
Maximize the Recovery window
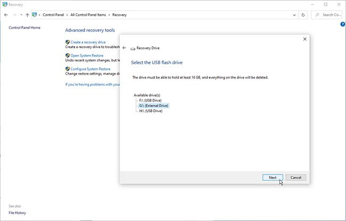[326, 4]
